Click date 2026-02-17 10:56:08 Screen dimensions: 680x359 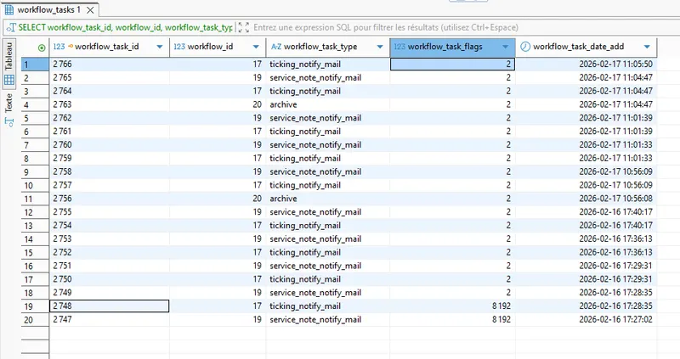[586, 199]
